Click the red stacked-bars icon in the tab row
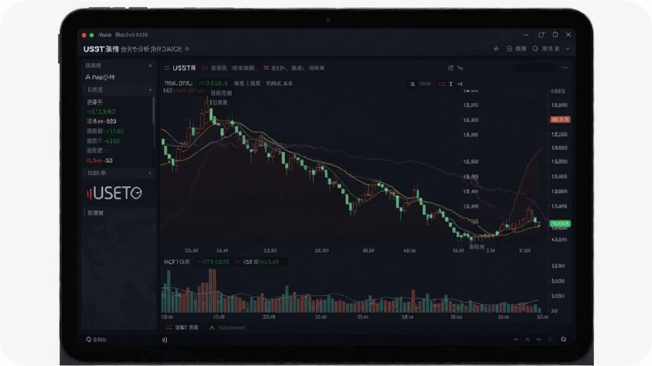 (266, 67)
